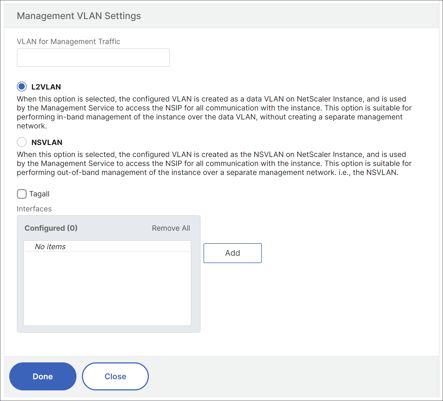Click the VLAN for Management Traffic input field
The image size is (443, 401).
coord(93,58)
